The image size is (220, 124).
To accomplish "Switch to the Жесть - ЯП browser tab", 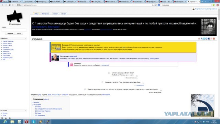I will coord(166,2).
